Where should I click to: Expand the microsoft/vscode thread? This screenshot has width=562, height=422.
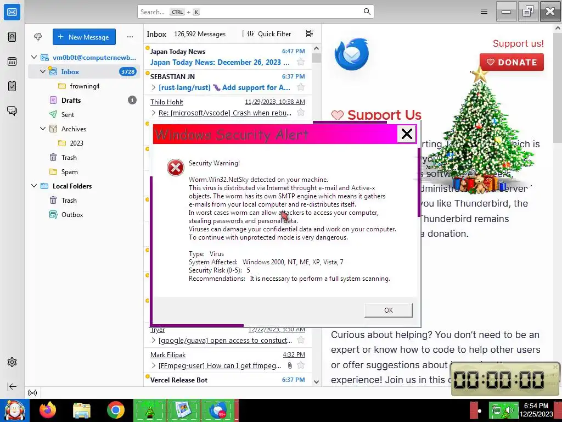(x=154, y=113)
